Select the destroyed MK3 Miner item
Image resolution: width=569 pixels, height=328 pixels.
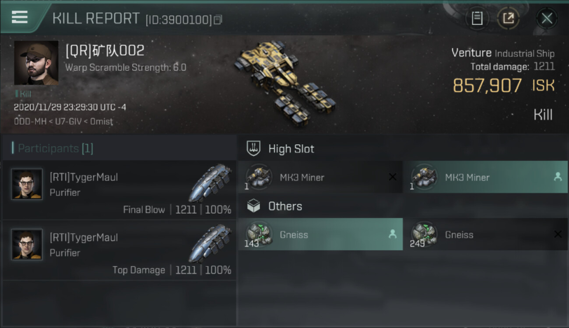(320, 177)
